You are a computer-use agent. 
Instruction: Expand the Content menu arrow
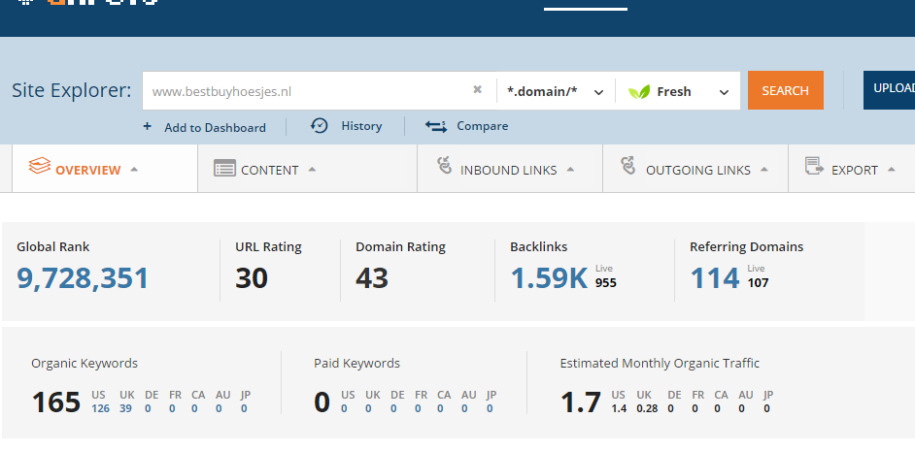312,170
